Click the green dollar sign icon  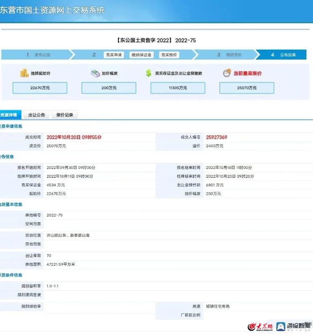[149, 73]
